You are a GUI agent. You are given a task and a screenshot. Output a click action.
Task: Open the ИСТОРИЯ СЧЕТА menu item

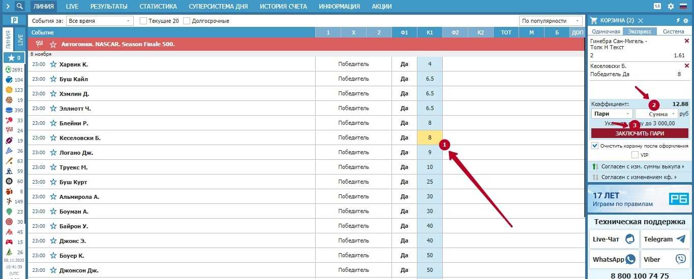tap(283, 7)
